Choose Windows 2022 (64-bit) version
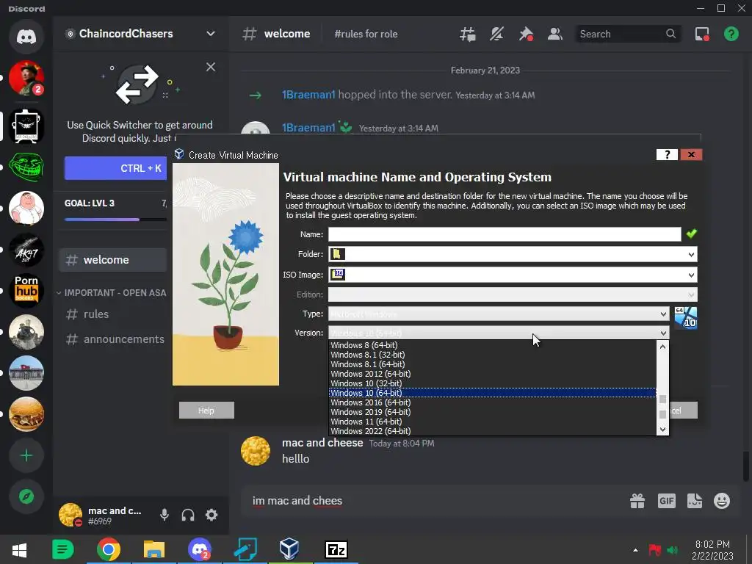Viewport: 752px width, 564px height. [492, 431]
